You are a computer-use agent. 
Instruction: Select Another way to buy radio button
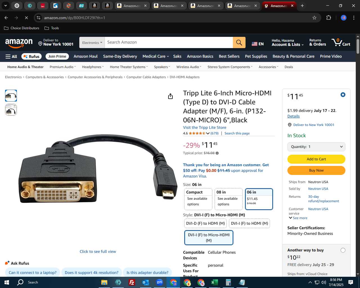343,250
